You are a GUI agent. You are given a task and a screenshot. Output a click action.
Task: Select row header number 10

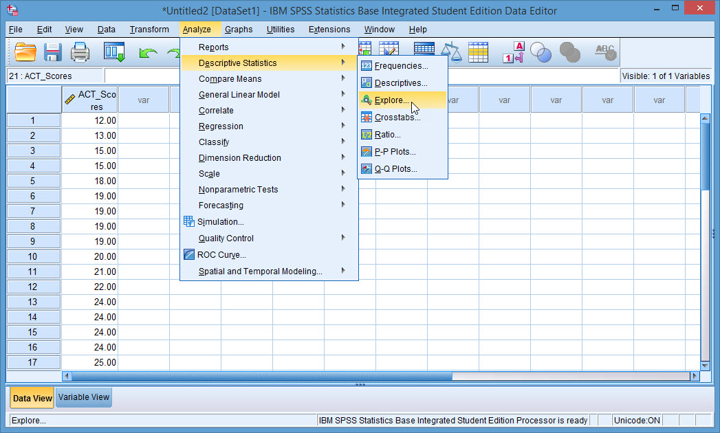(34, 256)
